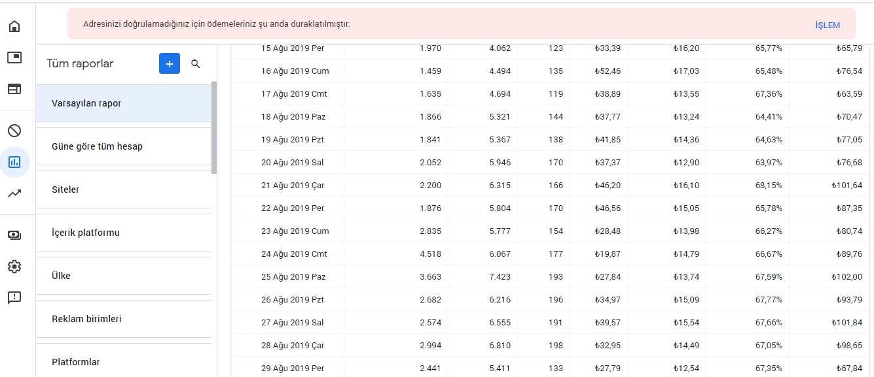This screenshot has height=377, width=874.
Task: Open the Home icon in the sidebar
Action: point(14,27)
